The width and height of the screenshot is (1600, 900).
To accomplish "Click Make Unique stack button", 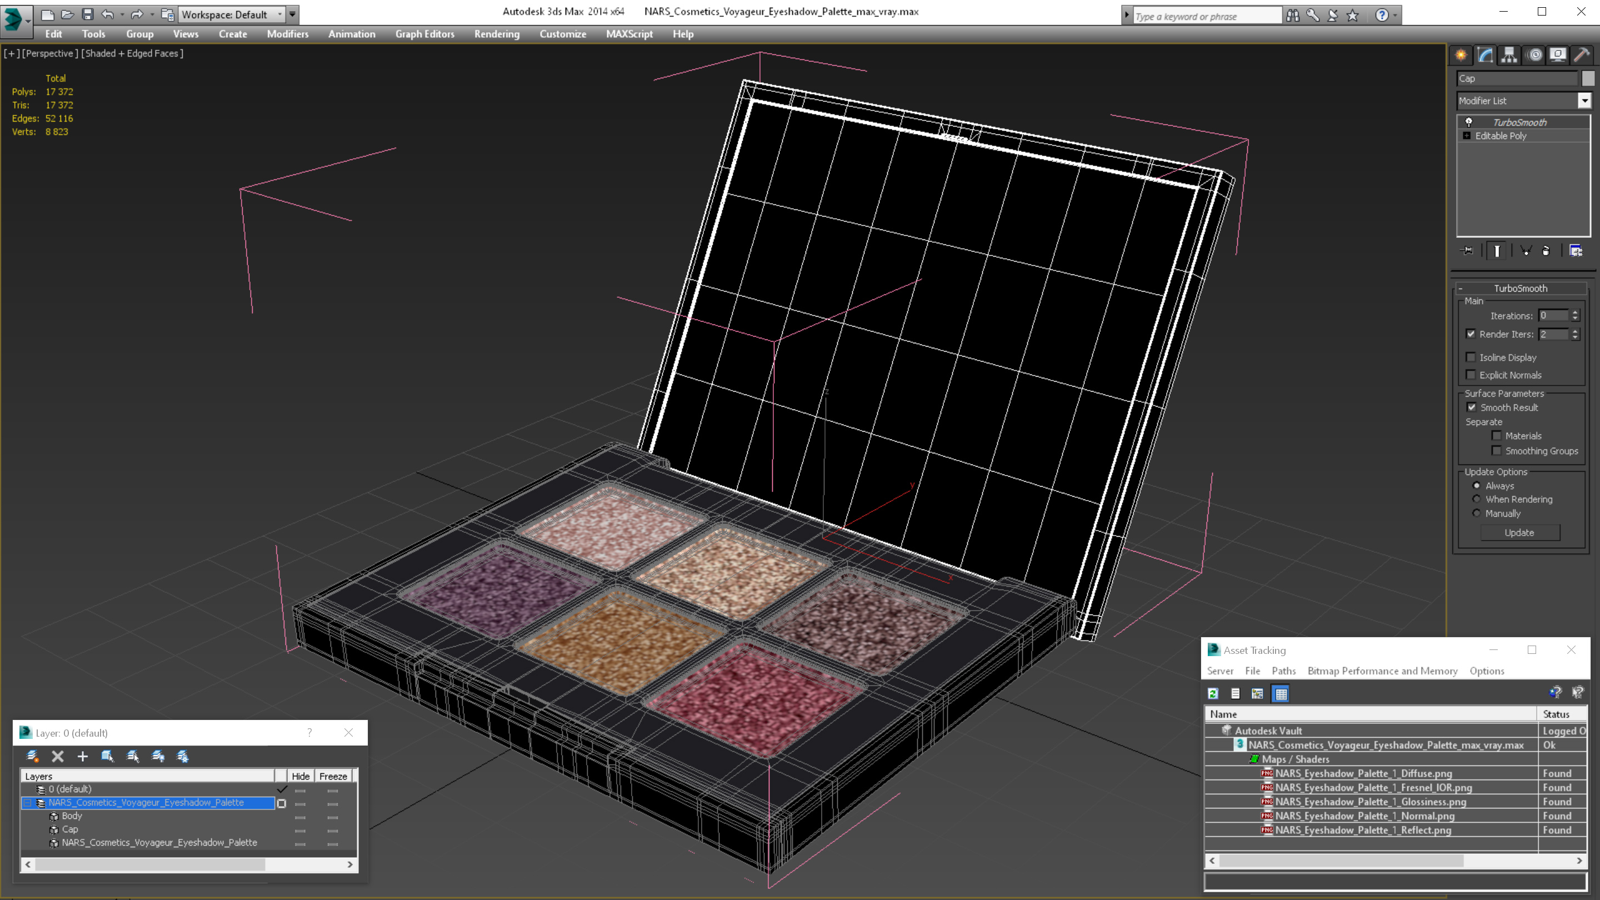I will (1526, 251).
